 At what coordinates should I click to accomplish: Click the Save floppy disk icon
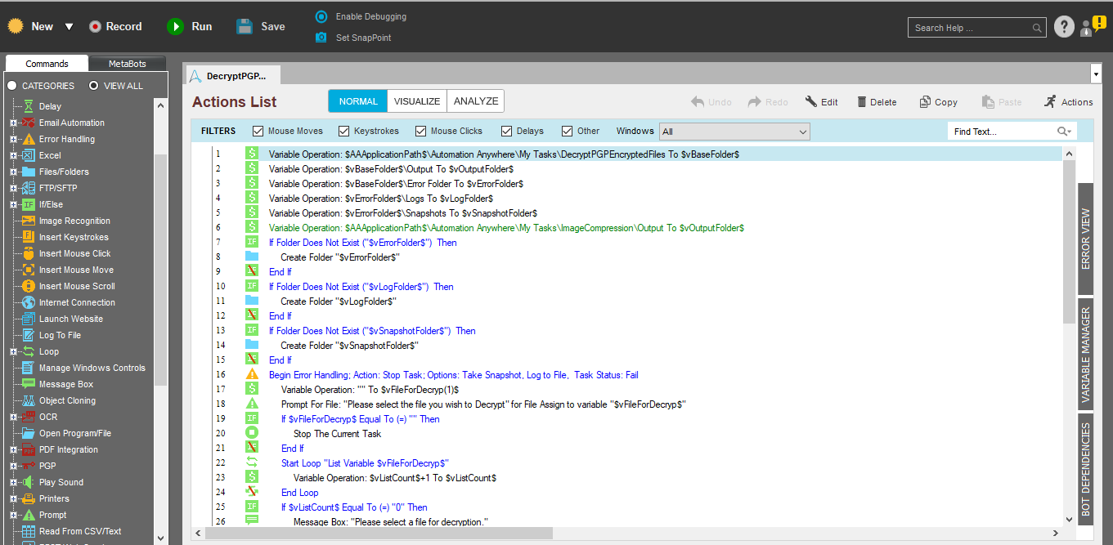tap(245, 27)
